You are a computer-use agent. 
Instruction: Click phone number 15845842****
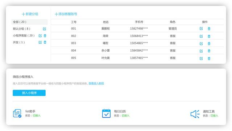click(139, 51)
